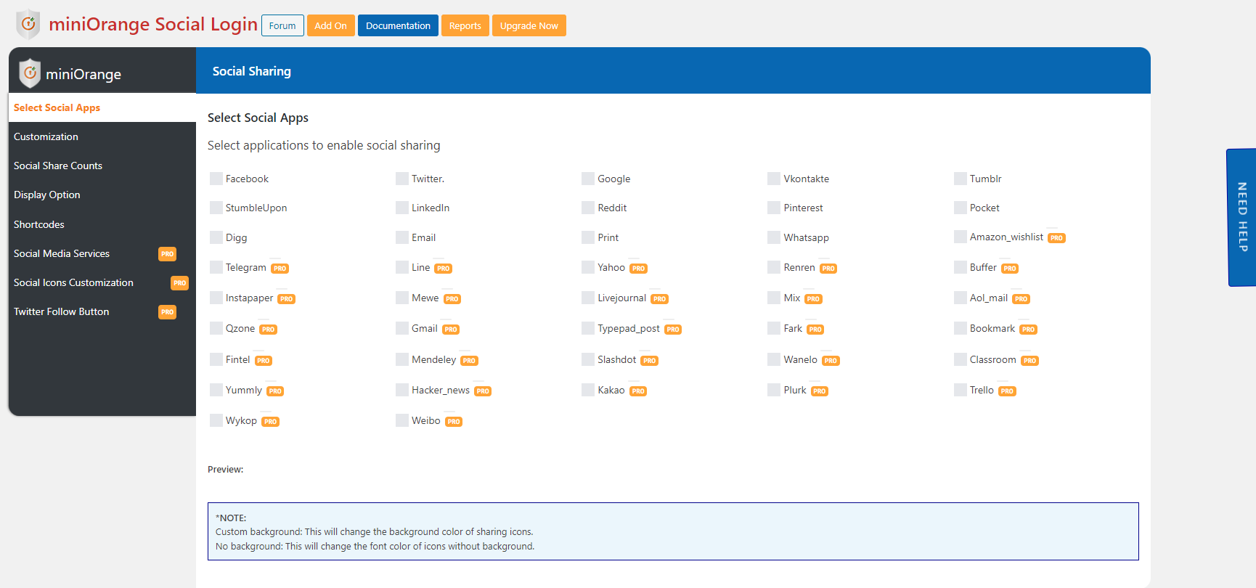Click the Social Sharing header text
This screenshot has width=1256, height=588.
252,71
